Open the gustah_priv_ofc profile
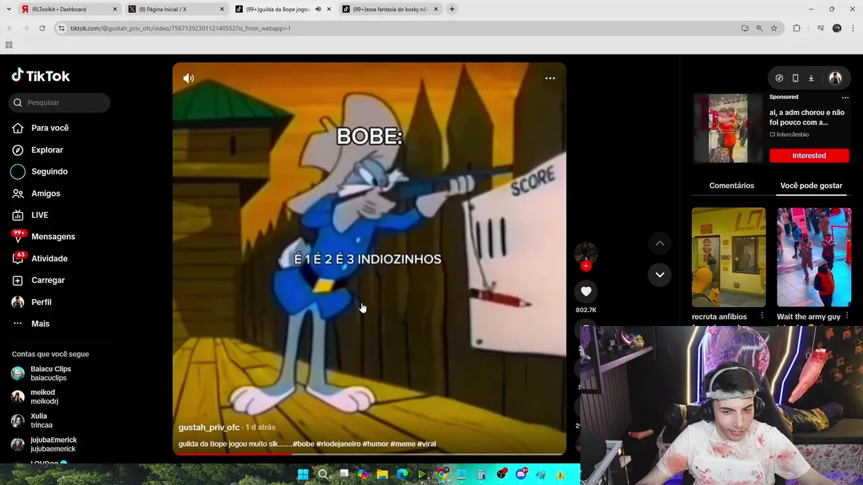This screenshot has height=485, width=863. tap(209, 427)
